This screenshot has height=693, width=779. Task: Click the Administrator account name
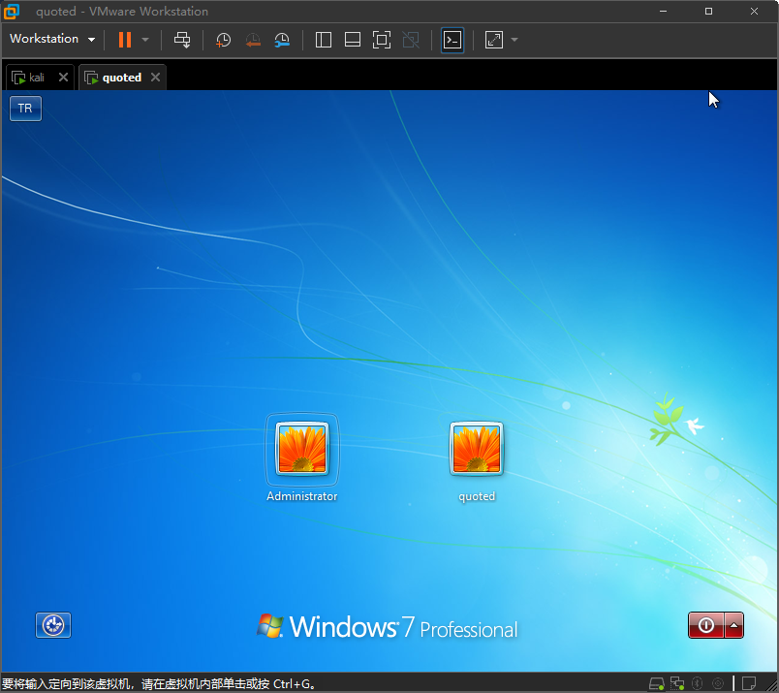302,496
